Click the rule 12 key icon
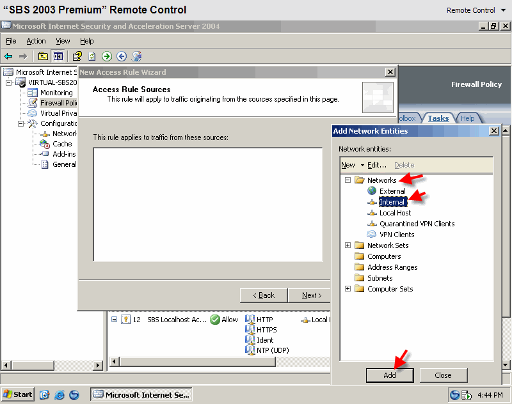Image resolution: width=512 pixels, height=404 pixels. click(125, 320)
